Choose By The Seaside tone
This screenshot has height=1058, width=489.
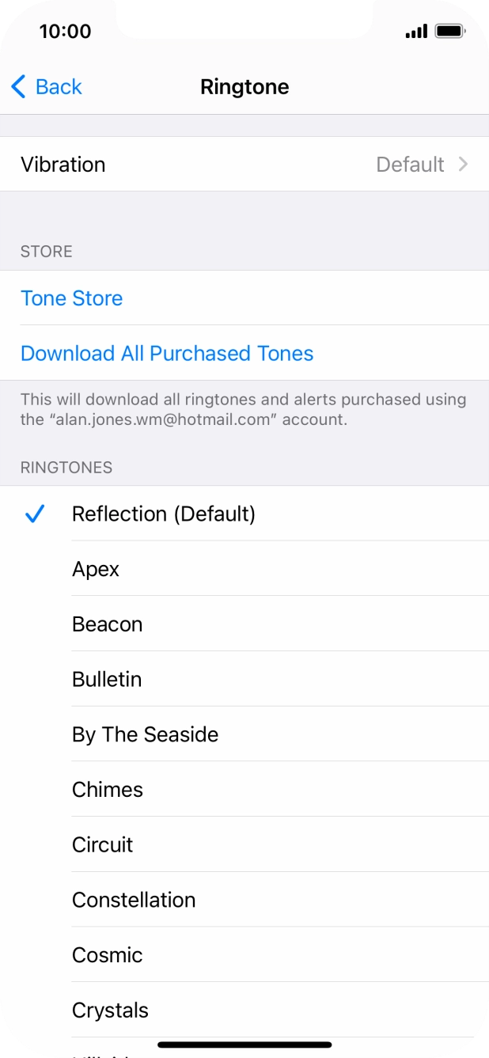145,734
